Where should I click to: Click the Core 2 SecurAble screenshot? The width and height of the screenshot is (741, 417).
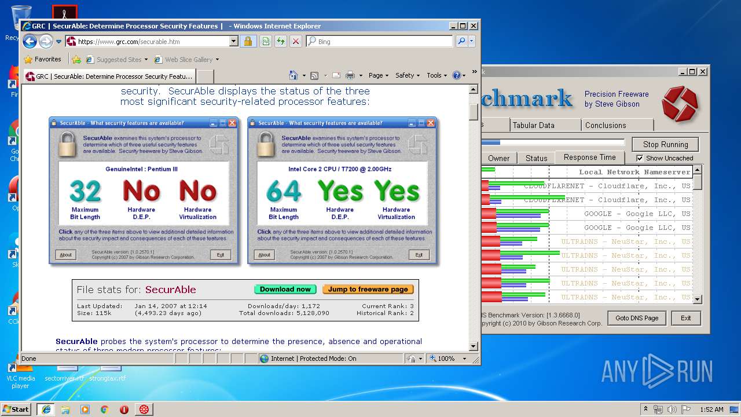[342, 190]
